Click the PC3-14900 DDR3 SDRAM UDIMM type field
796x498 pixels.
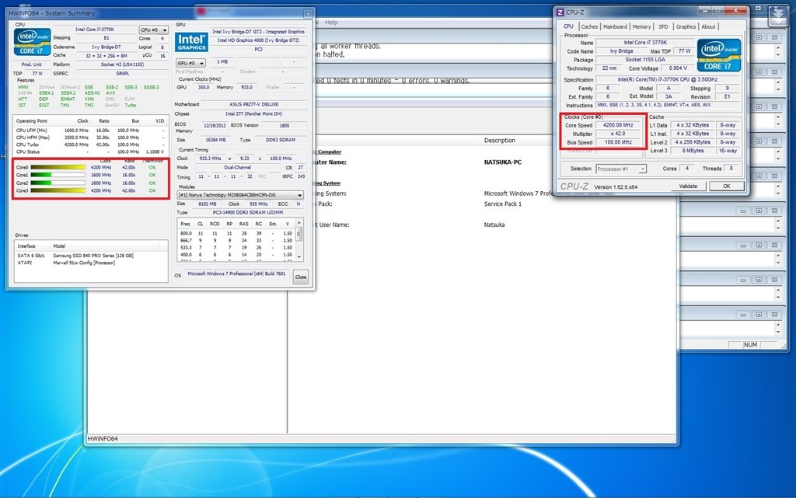coord(248,213)
